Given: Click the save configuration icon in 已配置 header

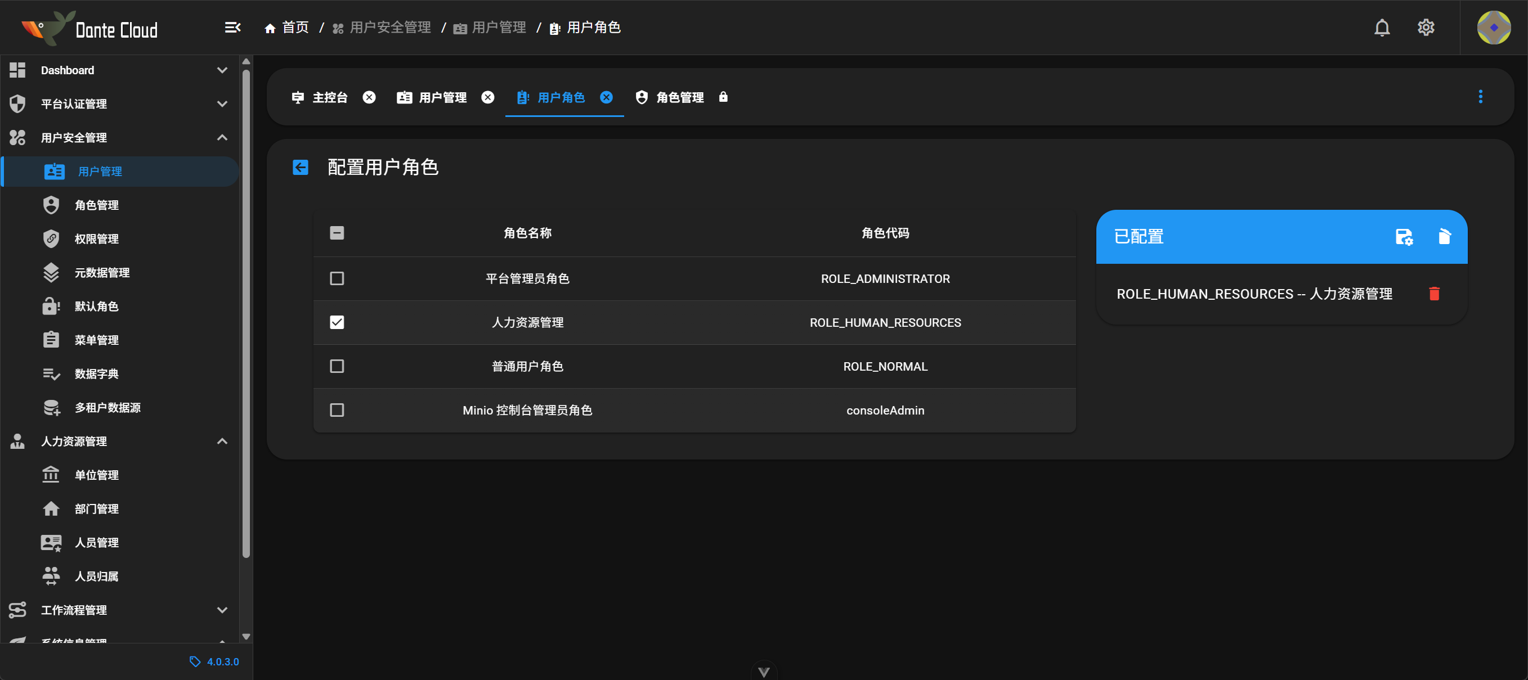Looking at the screenshot, I should point(1404,237).
